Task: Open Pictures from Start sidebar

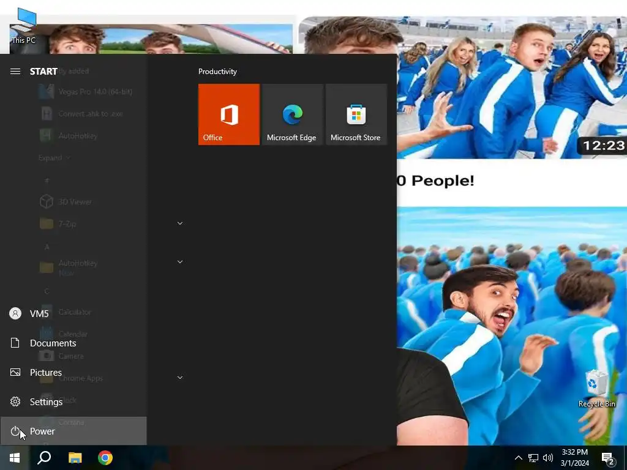Action: click(x=73, y=372)
